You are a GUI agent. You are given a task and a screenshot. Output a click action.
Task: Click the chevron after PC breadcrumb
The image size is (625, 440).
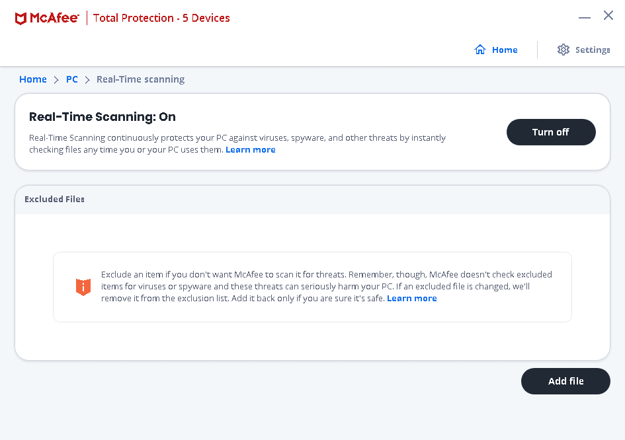pos(87,79)
